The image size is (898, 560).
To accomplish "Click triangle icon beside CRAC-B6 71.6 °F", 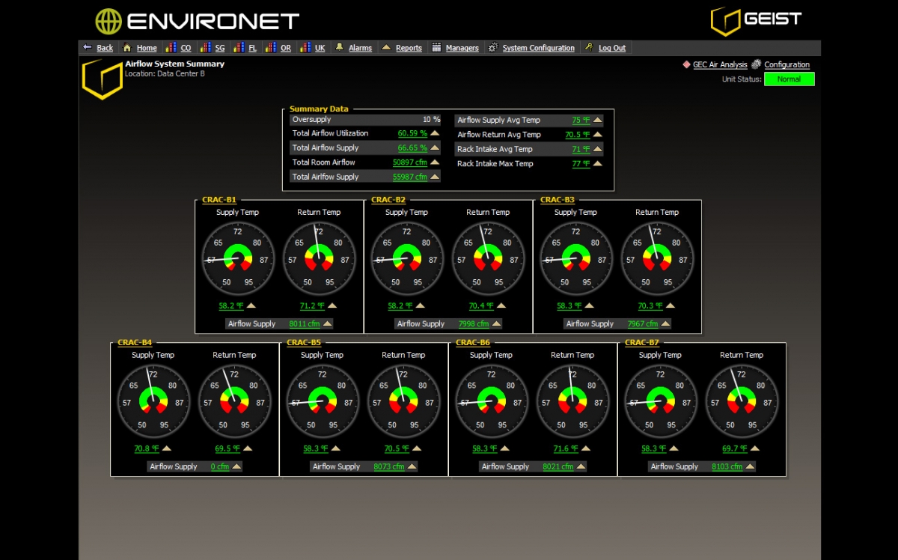I will (586, 448).
